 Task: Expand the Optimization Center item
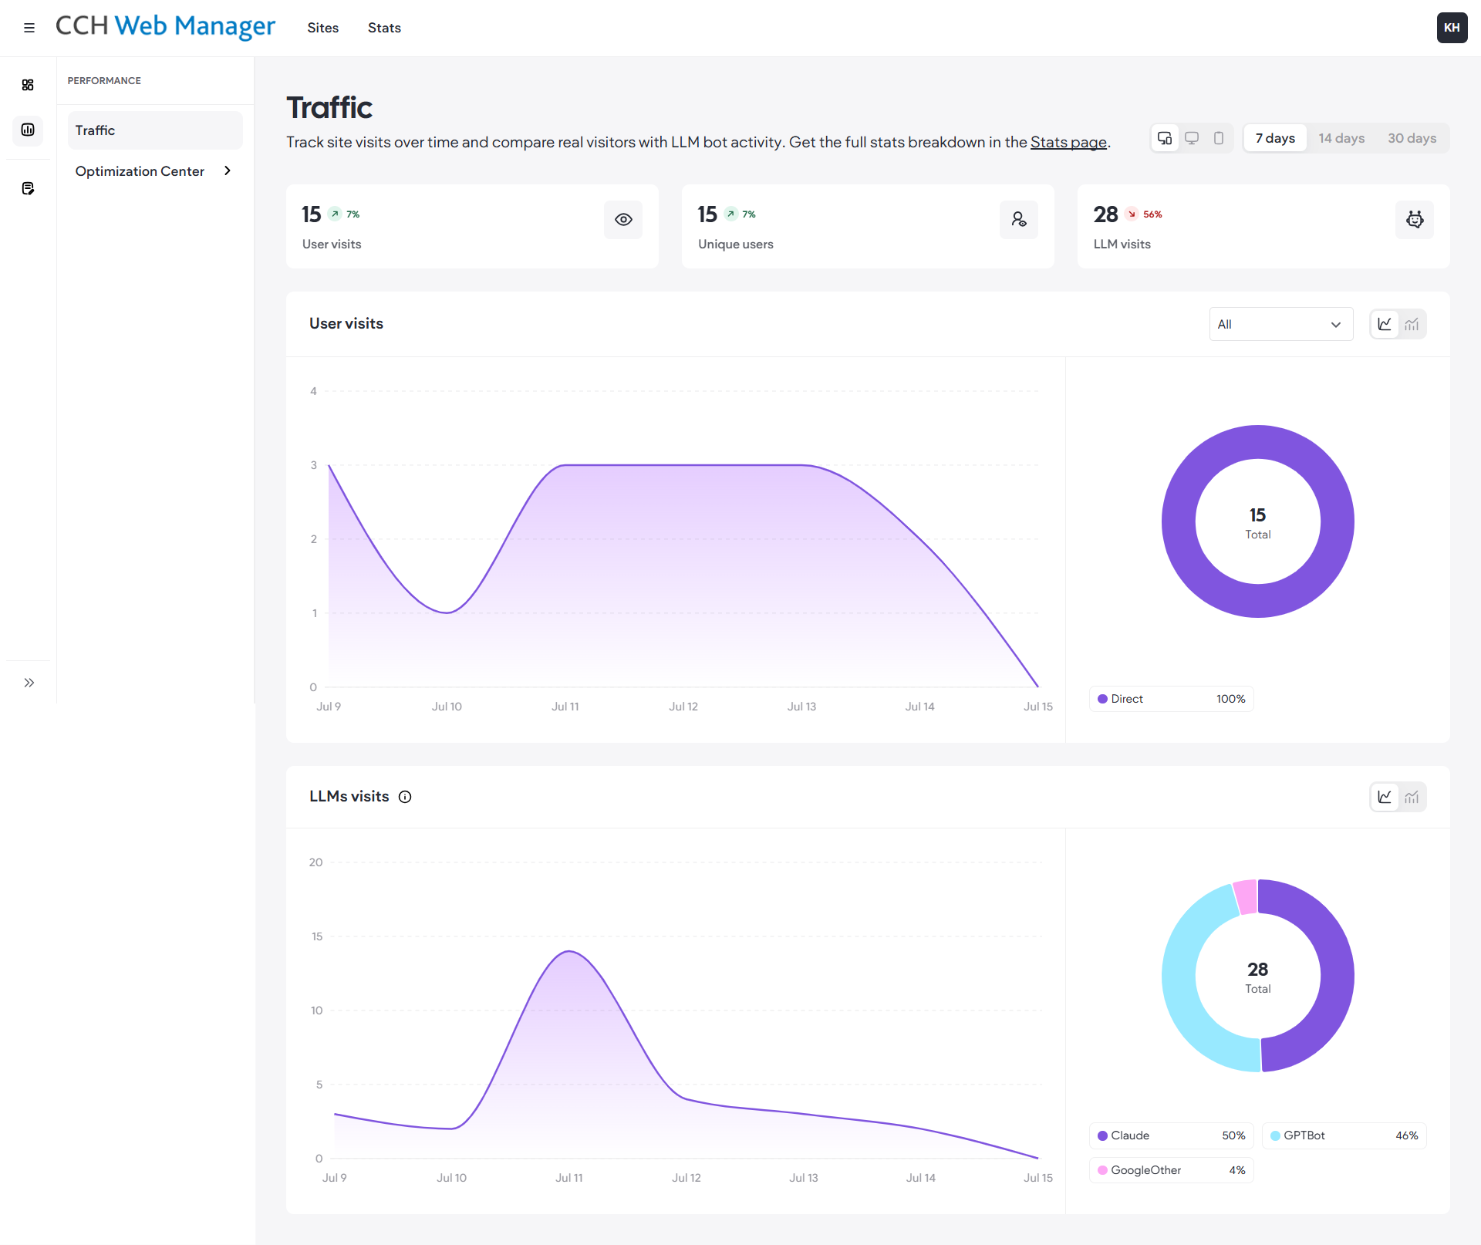tap(155, 171)
